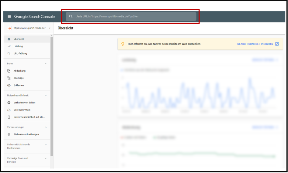Collapse the Nutzerfreundlichkeit section
Screen dimensions: 288x173
pos(46,96)
